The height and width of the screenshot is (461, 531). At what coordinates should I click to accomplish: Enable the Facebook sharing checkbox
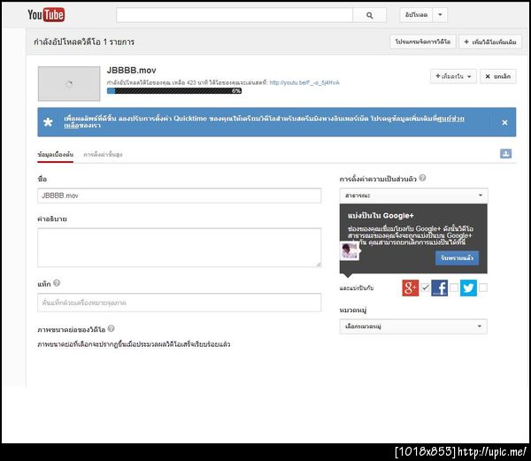(454, 288)
